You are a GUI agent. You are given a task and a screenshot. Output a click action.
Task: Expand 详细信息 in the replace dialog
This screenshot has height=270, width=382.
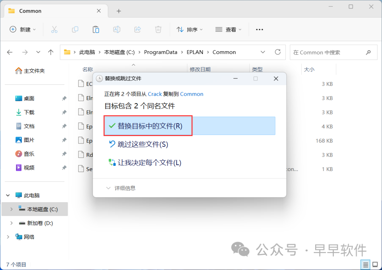(x=121, y=188)
